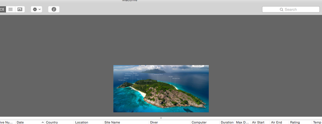Click the Diver column header
The image size is (322, 124).
tap(169, 122)
